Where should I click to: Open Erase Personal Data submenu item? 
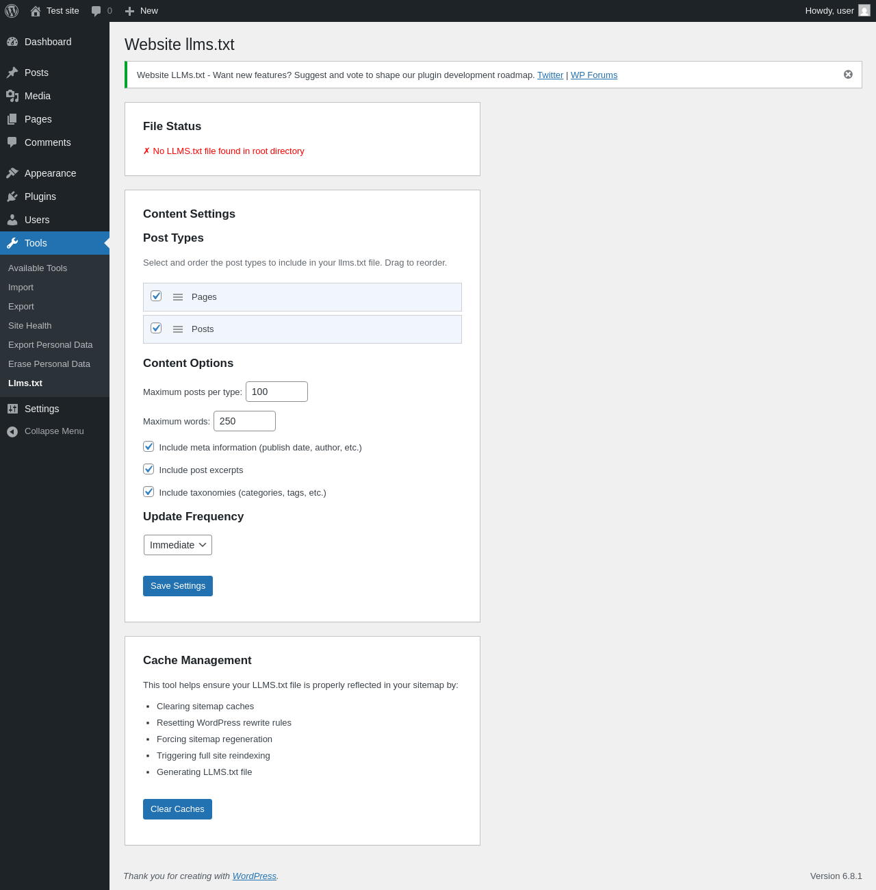click(49, 364)
